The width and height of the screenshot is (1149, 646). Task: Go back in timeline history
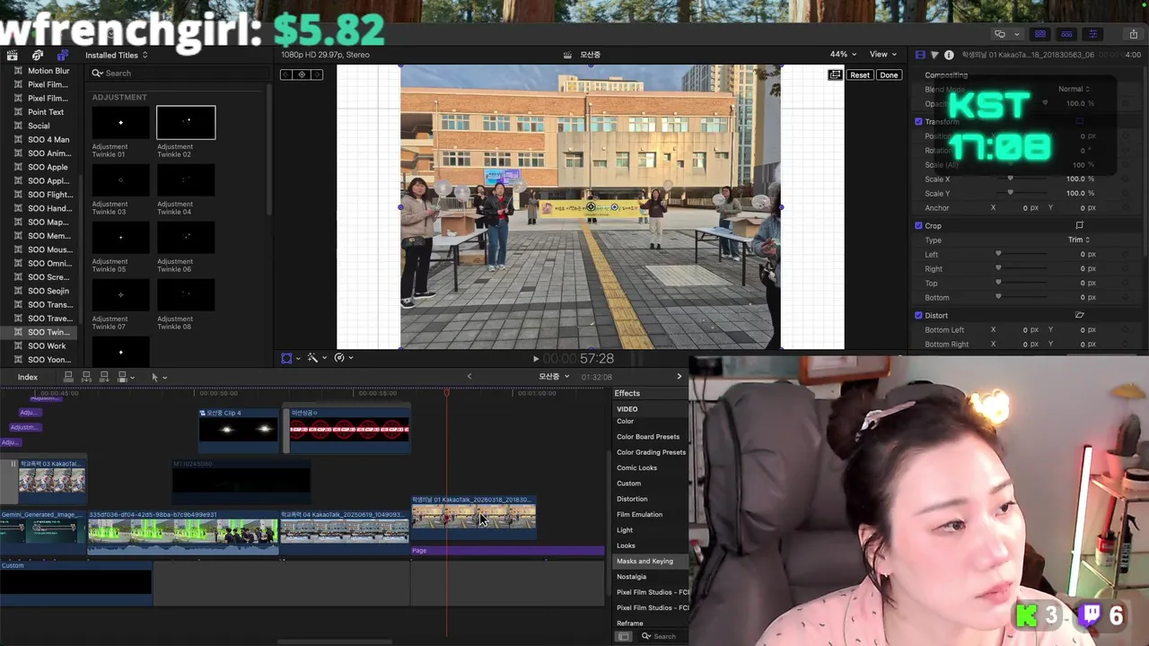pos(469,377)
